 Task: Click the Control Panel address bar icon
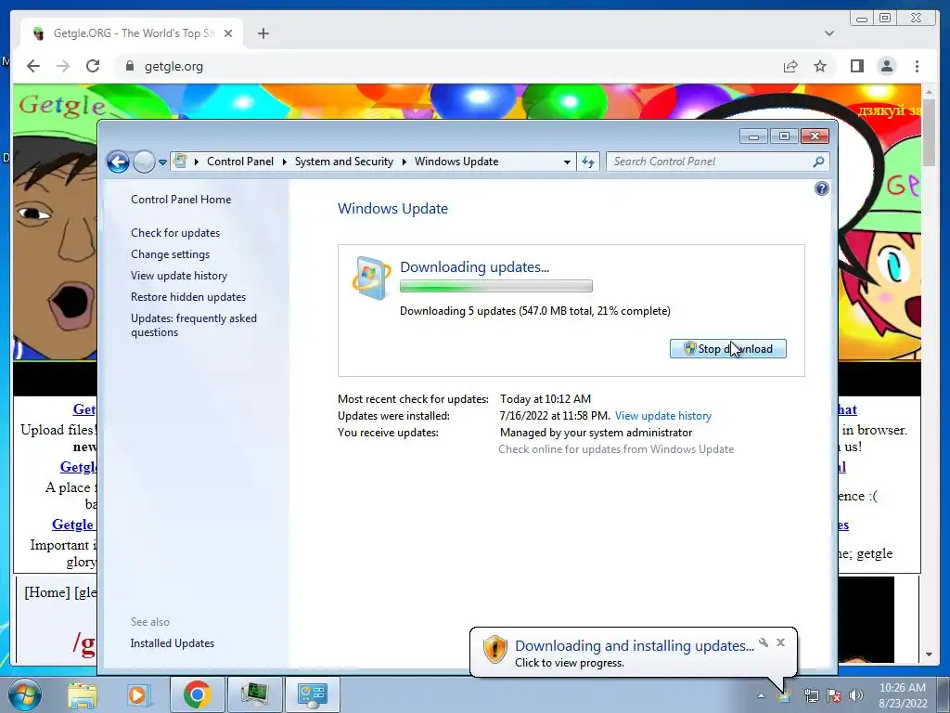point(180,162)
